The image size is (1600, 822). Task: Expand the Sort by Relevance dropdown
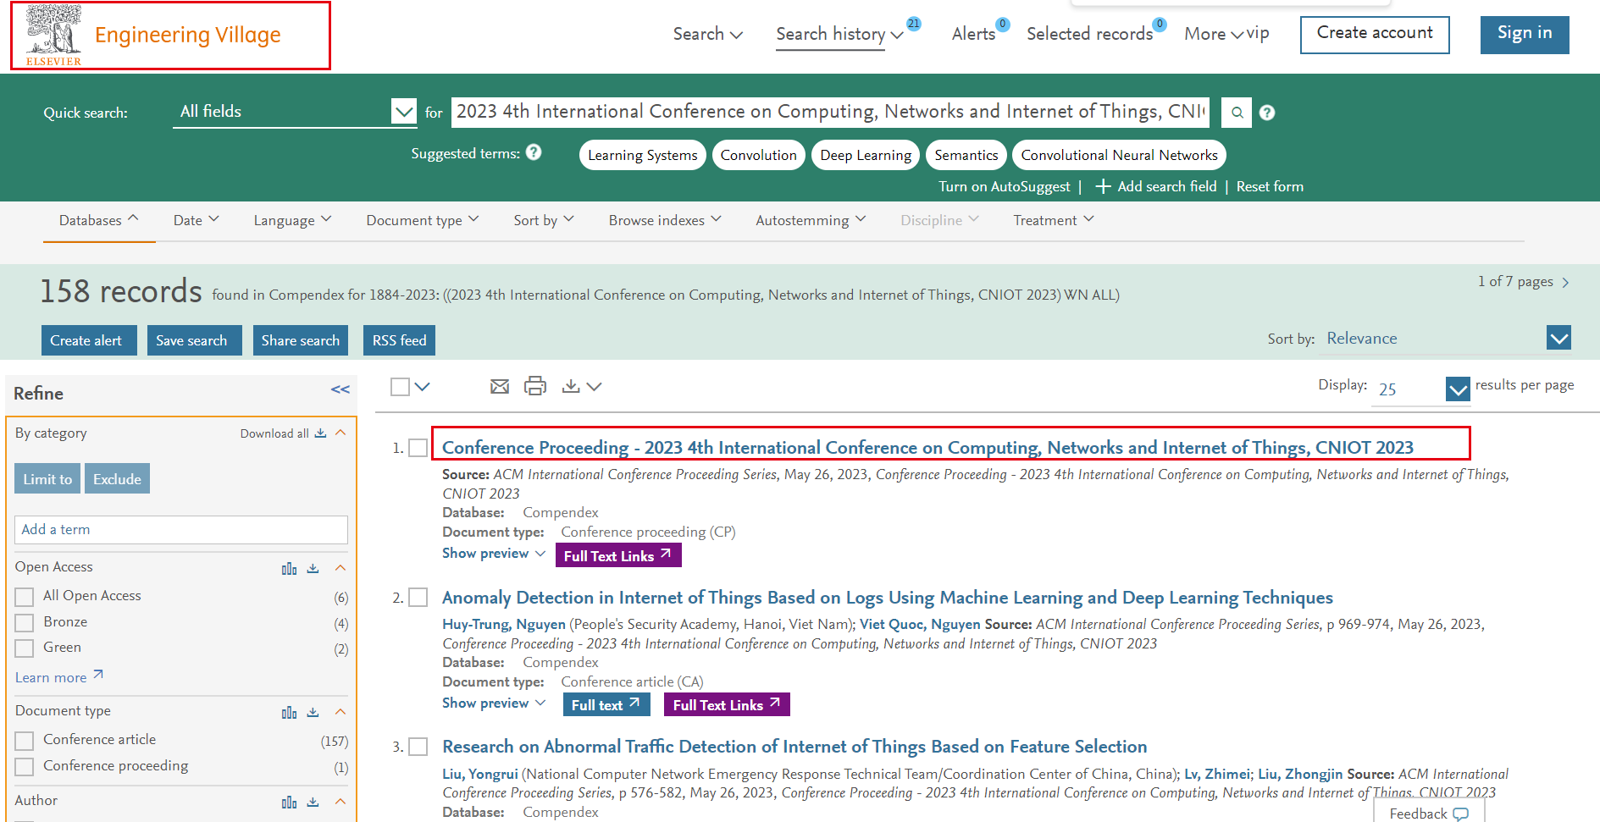(1558, 339)
